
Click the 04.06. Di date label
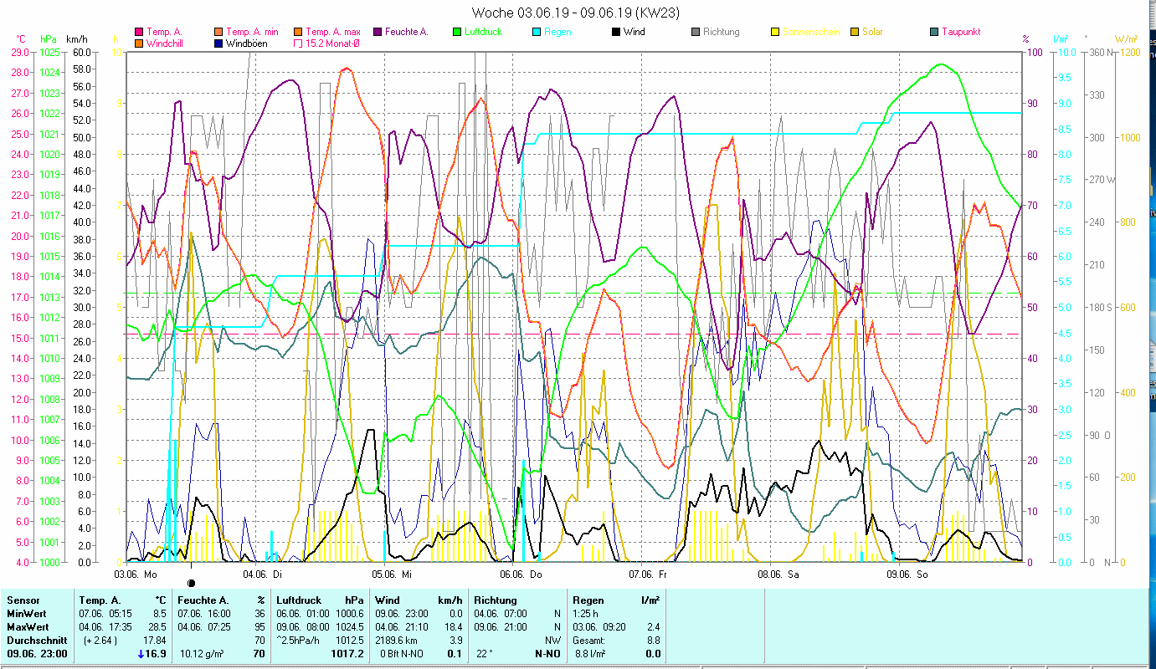262,575
